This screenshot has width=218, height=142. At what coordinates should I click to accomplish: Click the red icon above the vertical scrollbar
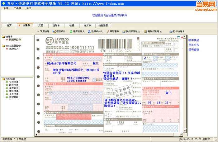pos(182,37)
